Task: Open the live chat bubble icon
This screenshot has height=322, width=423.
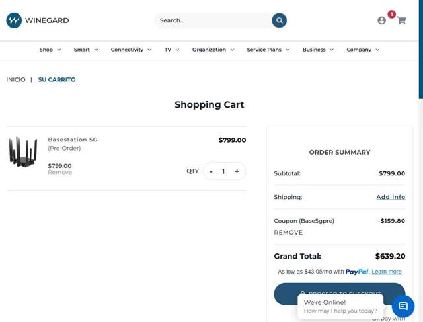Action: click(x=403, y=306)
